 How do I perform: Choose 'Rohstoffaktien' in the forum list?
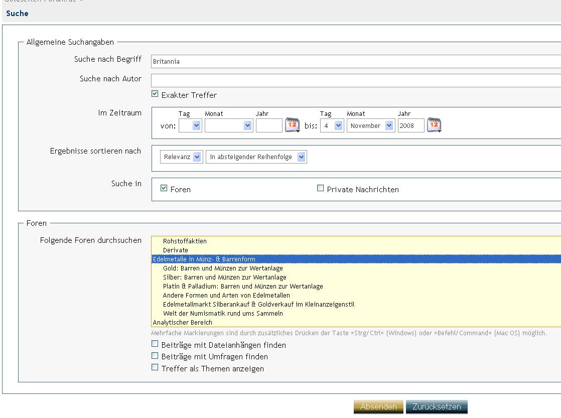point(185,241)
